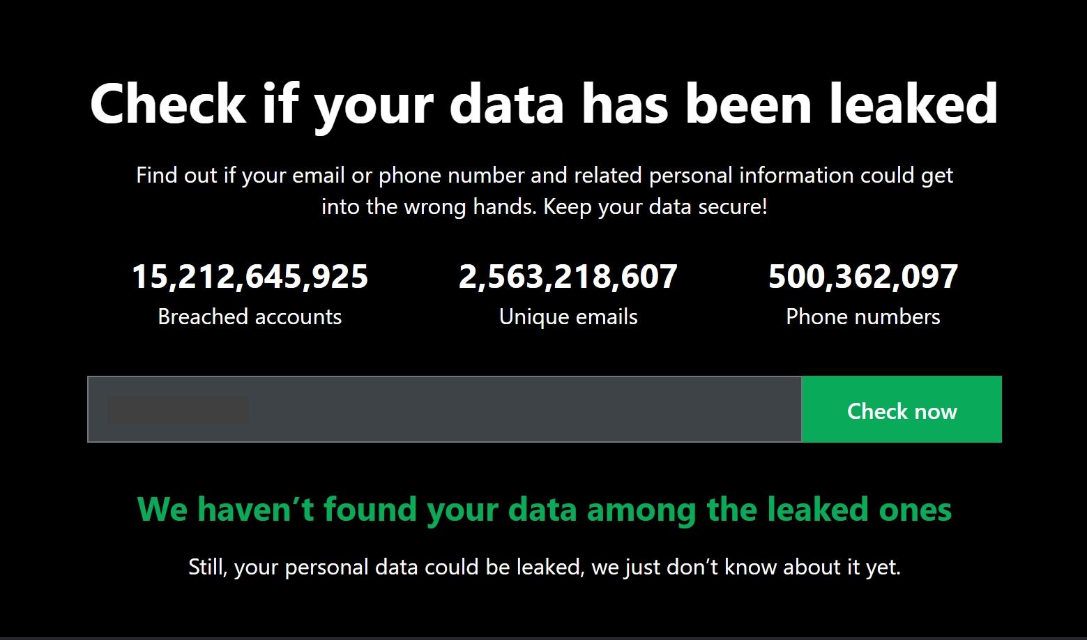Click the disclaimer text below the result
Image resolution: width=1087 pixels, height=640 pixels.
click(x=544, y=566)
